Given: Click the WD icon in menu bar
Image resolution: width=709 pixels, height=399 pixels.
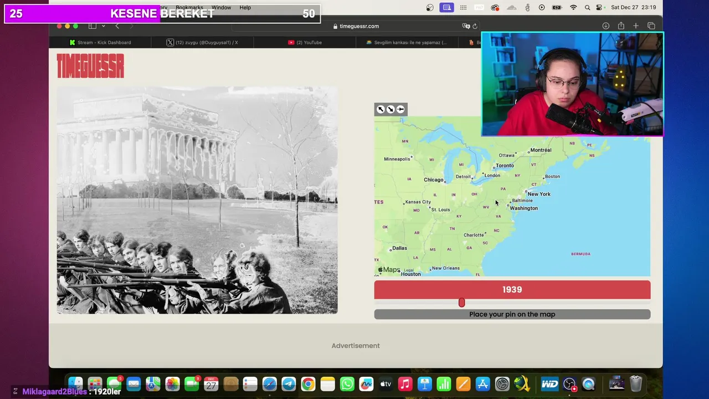Looking at the screenshot, I should click(479, 8).
